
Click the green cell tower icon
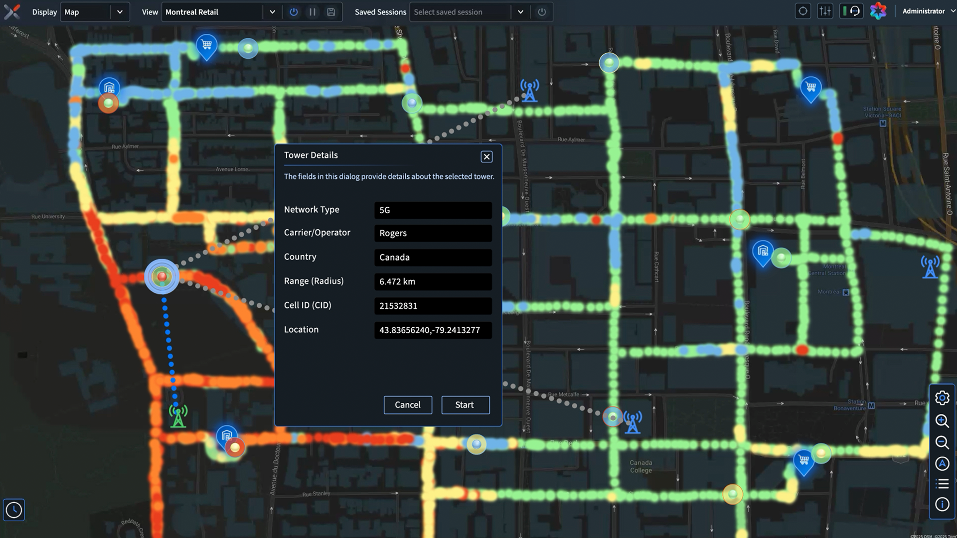pyautogui.click(x=178, y=416)
